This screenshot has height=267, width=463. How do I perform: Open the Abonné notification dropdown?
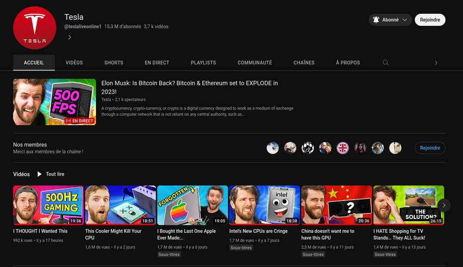tap(390, 20)
